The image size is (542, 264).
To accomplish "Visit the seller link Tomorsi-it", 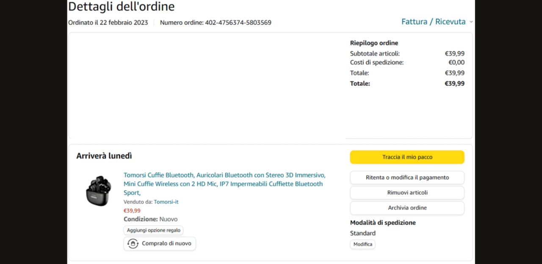I will [166, 202].
